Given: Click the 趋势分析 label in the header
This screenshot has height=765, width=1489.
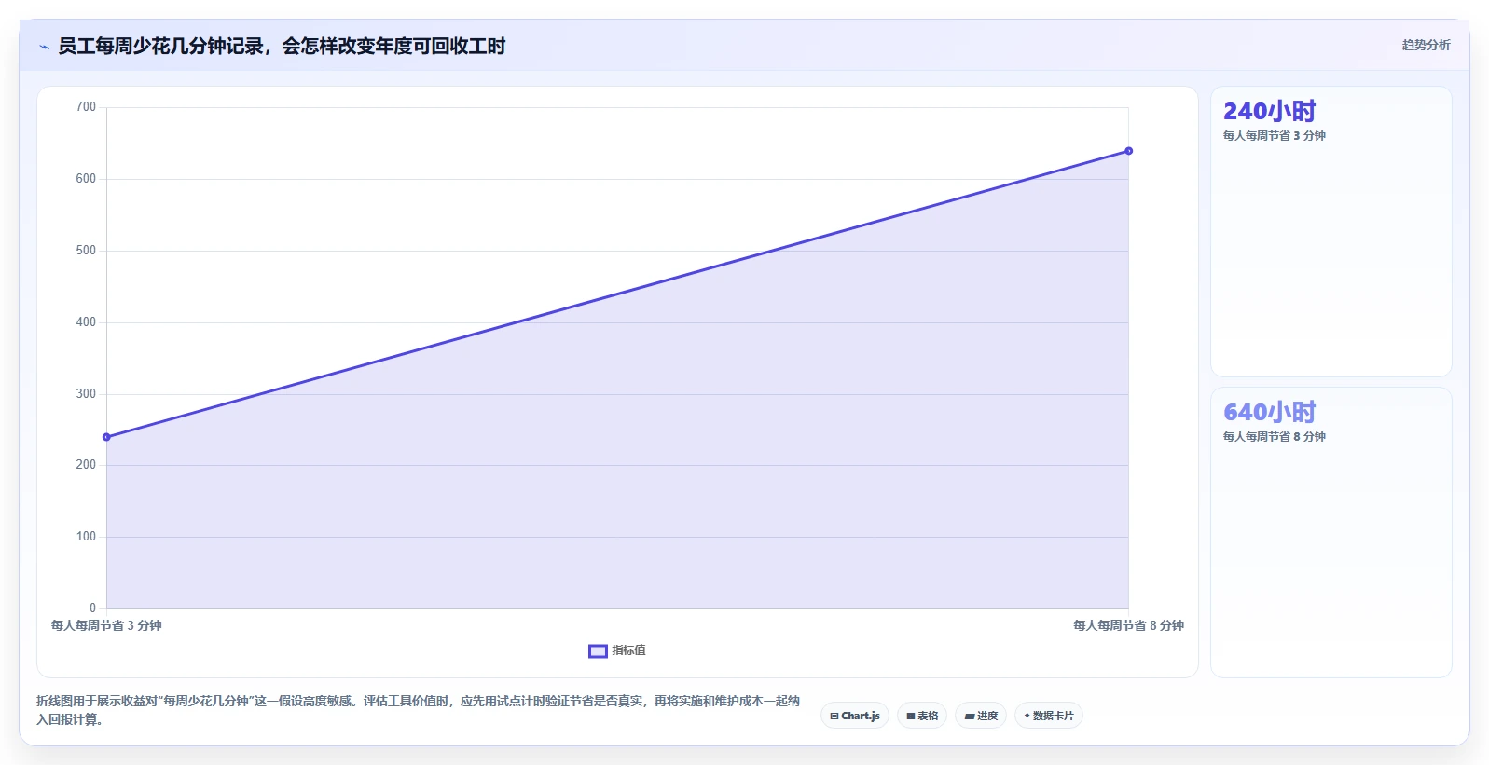Looking at the screenshot, I should tap(1426, 45).
